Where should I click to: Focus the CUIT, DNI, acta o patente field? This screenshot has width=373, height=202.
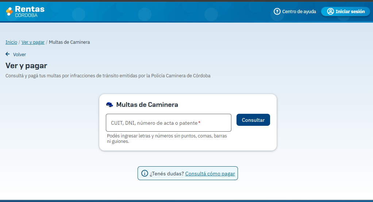[x=168, y=123]
